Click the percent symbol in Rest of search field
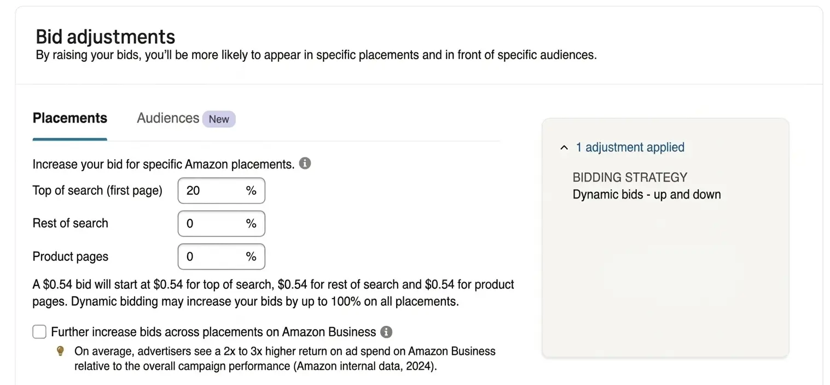The height and width of the screenshot is (385, 830). (x=251, y=224)
